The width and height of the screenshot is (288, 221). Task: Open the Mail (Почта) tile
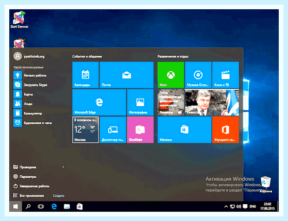coord(126,75)
